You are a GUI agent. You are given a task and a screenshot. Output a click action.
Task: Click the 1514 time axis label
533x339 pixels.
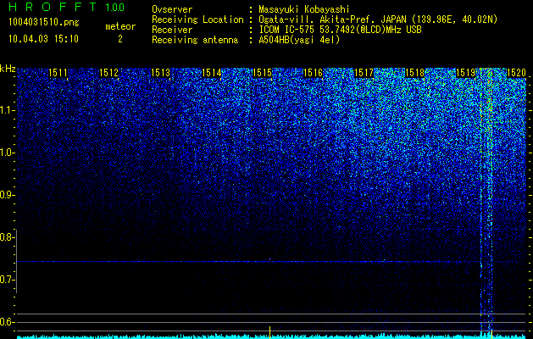212,73
